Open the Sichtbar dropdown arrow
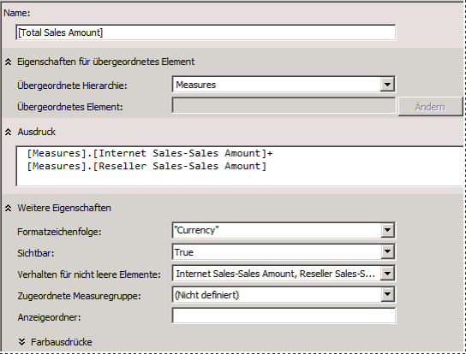 387,251
